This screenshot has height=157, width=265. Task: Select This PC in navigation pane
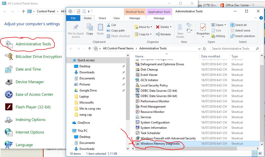point(83,131)
